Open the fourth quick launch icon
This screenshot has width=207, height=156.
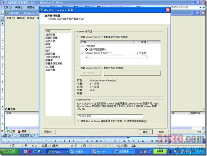click(39, 152)
